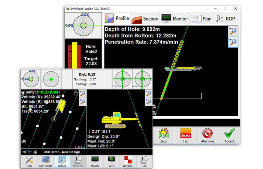
Task: Click the Strata Tag button
Action: tap(185, 135)
